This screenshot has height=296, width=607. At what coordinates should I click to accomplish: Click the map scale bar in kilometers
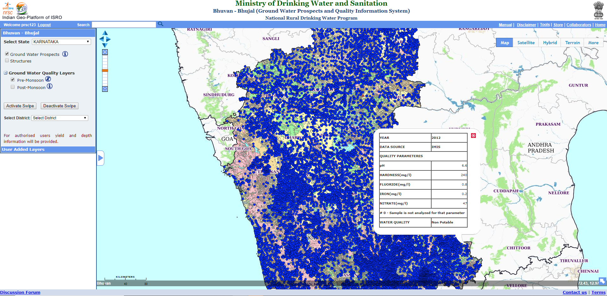126,280
